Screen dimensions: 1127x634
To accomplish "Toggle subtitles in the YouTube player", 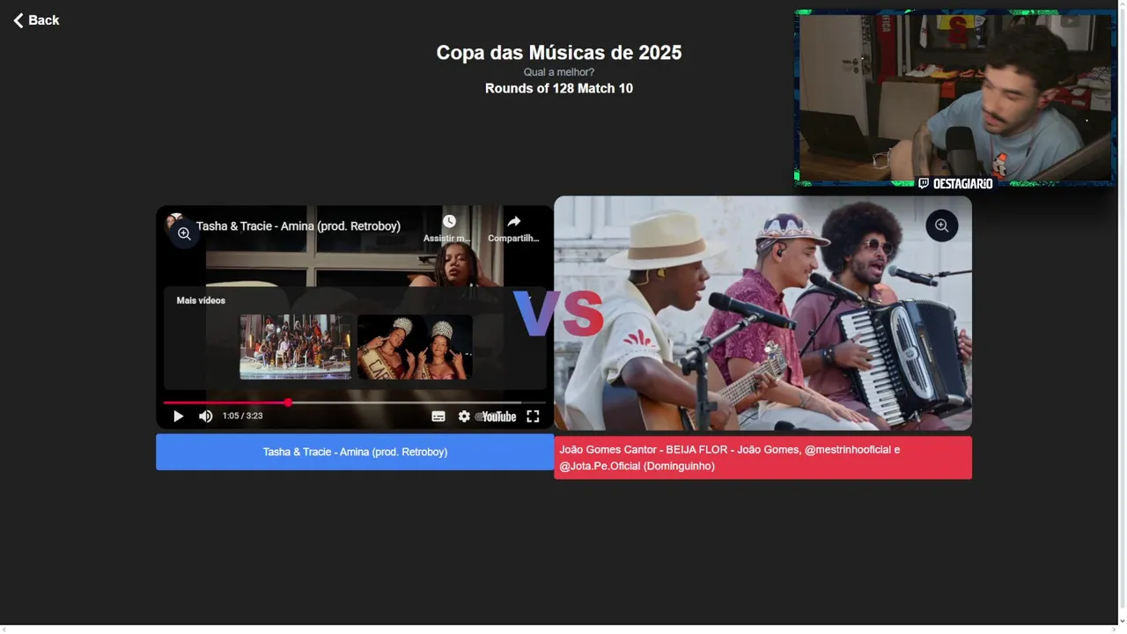I will coord(438,417).
